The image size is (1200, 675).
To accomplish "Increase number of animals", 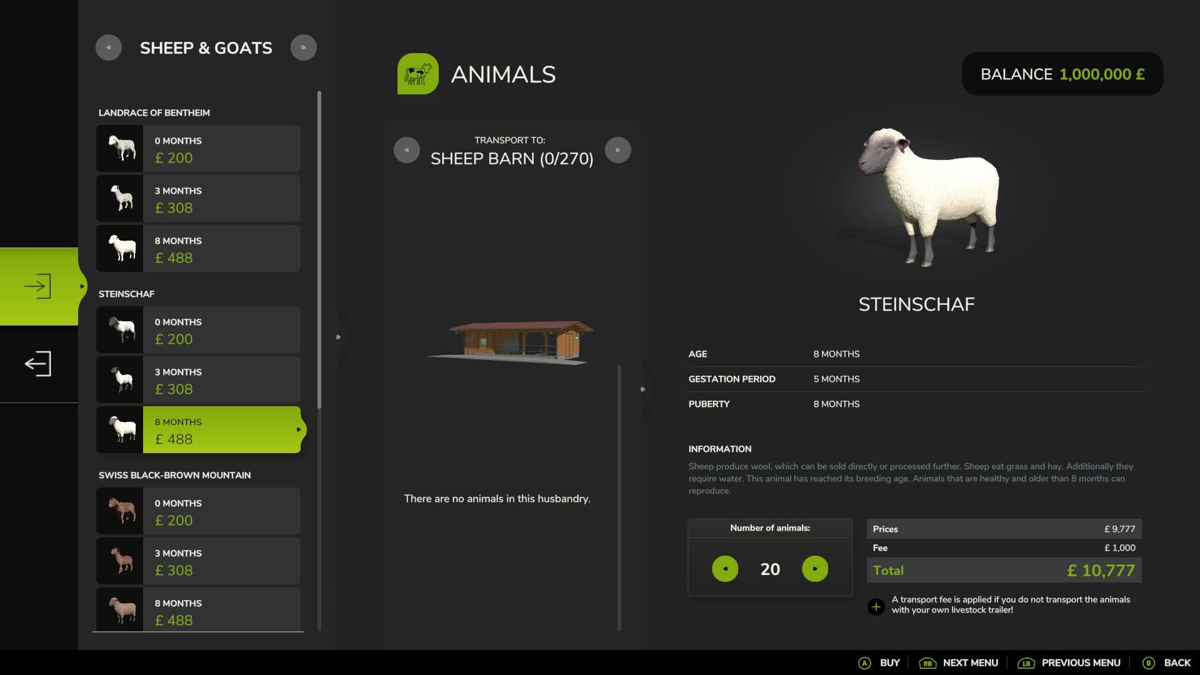I will tap(815, 569).
